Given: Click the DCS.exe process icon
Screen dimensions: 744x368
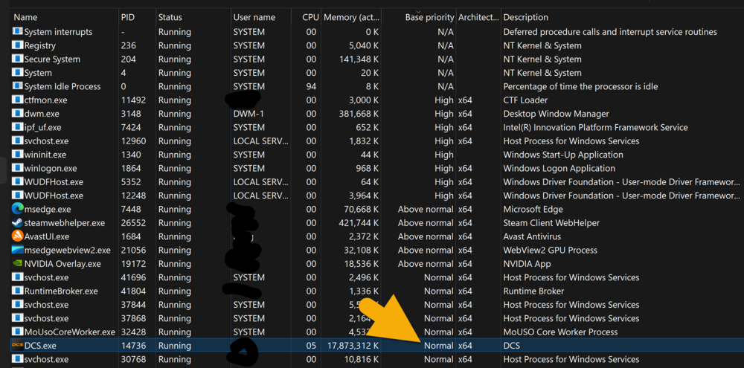Looking at the screenshot, I should click(x=17, y=346).
